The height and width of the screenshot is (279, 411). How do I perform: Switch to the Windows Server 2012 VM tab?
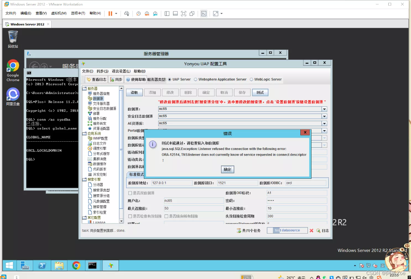pos(27,25)
